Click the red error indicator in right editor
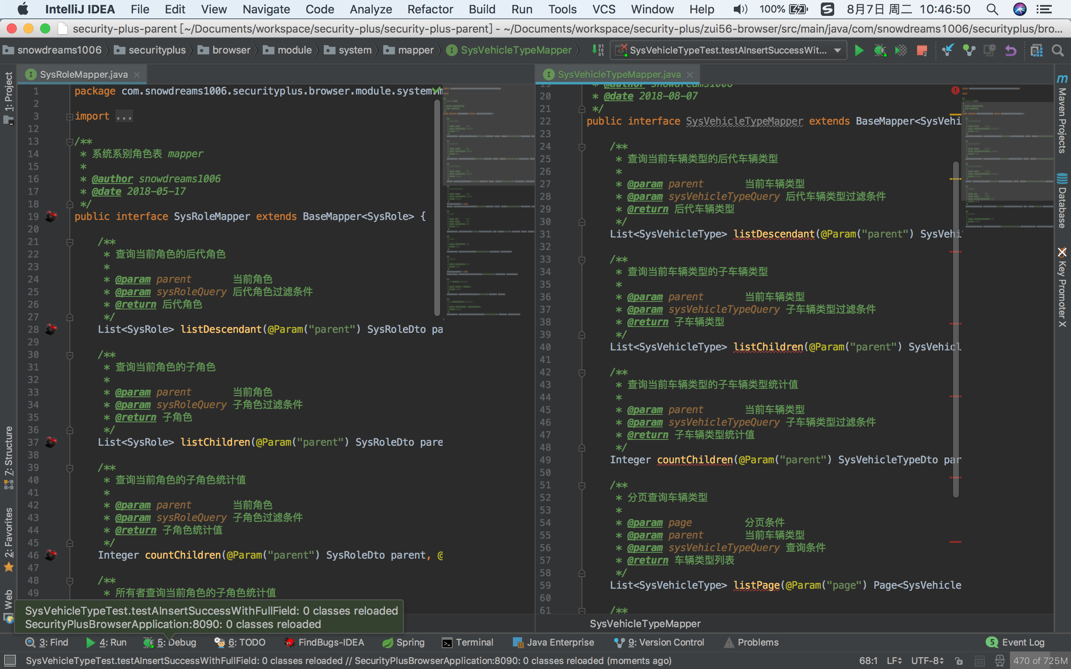This screenshot has width=1071, height=669. point(955,90)
